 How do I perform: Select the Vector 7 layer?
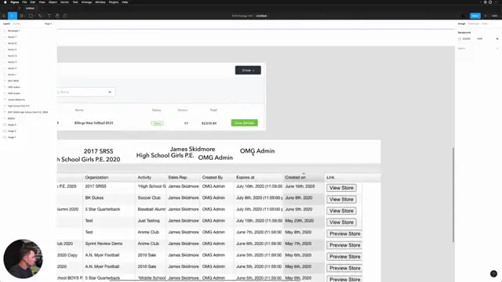tap(13, 37)
